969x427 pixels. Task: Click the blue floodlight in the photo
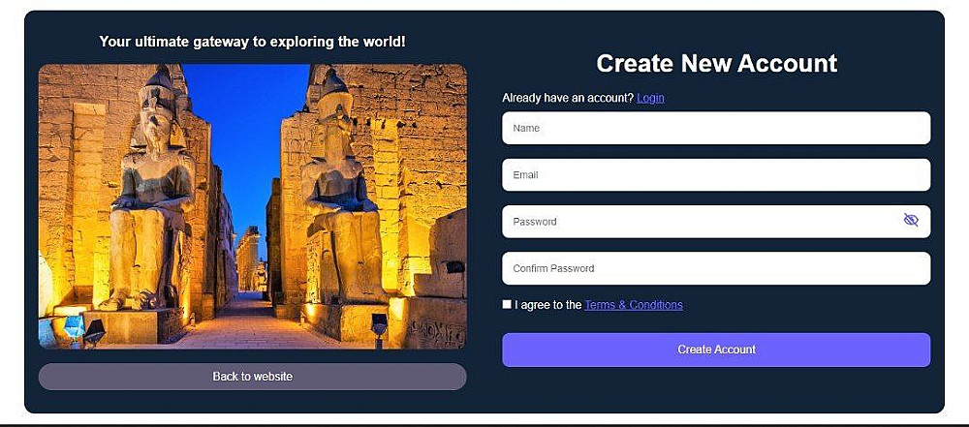coord(75,325)
